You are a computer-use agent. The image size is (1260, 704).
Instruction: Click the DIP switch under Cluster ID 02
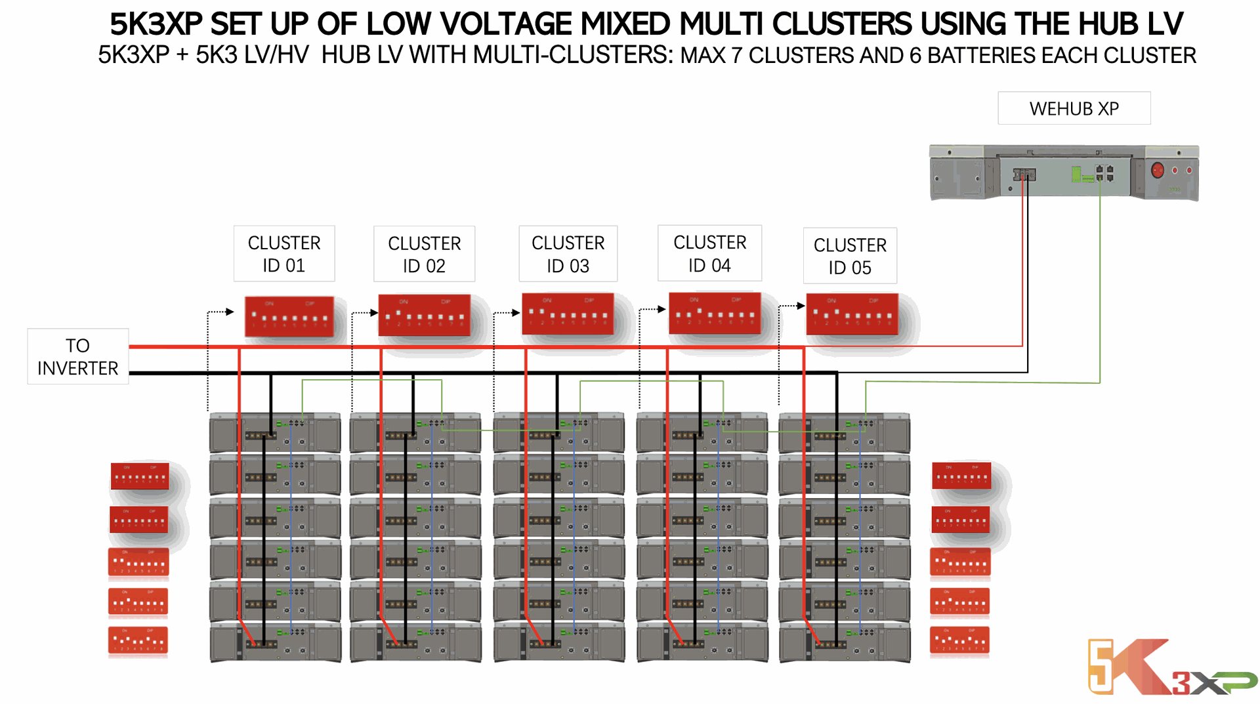click(x=425, y=315)
